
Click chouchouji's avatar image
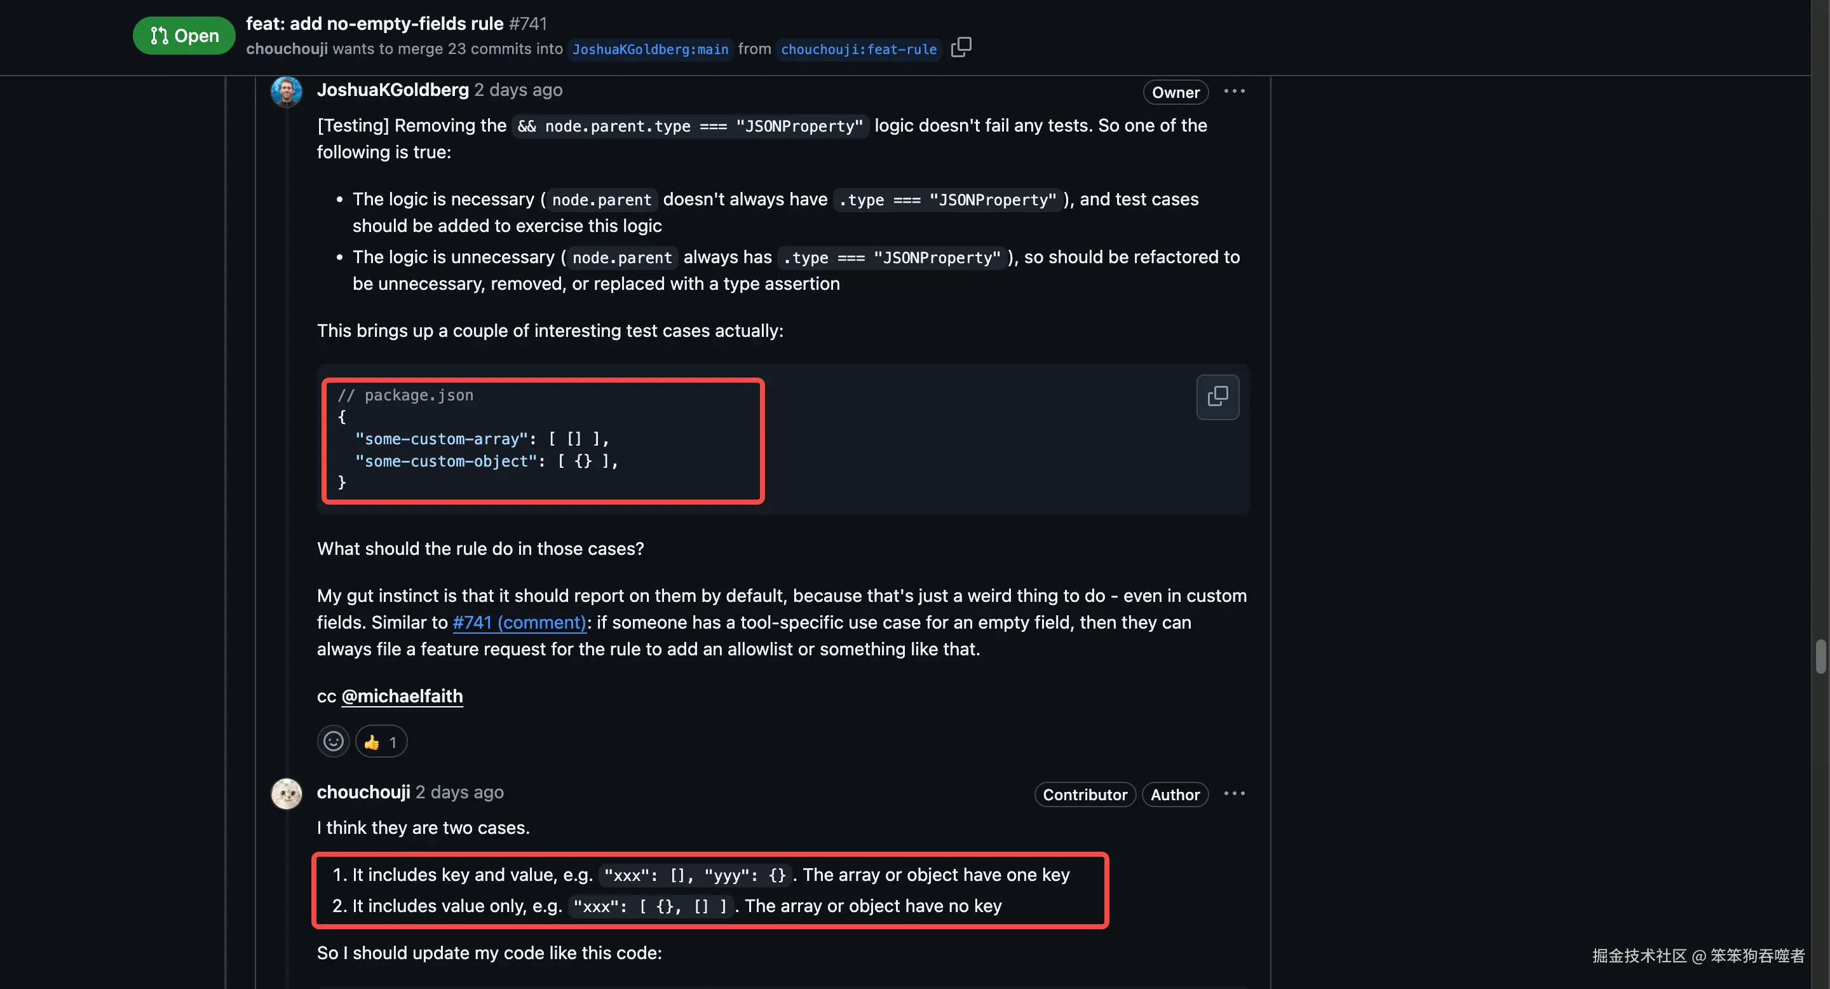287,794
